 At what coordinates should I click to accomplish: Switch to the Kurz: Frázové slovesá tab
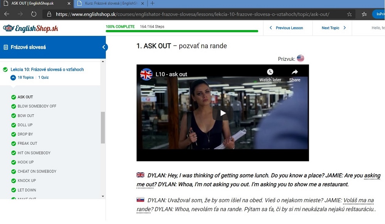pos(107,3)
